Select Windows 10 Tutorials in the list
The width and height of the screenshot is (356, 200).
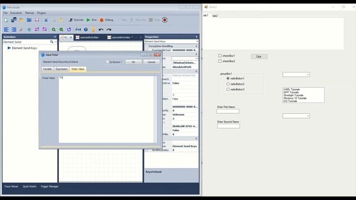pos(295,98)
